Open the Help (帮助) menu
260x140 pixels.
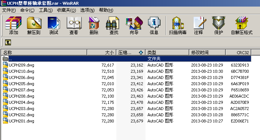[106, 10]
